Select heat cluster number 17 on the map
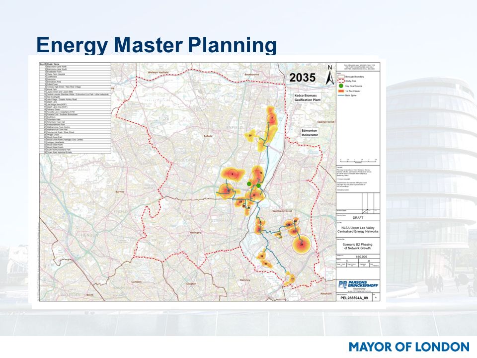Viewport: 477px width, 358px height. coord(266,264)
